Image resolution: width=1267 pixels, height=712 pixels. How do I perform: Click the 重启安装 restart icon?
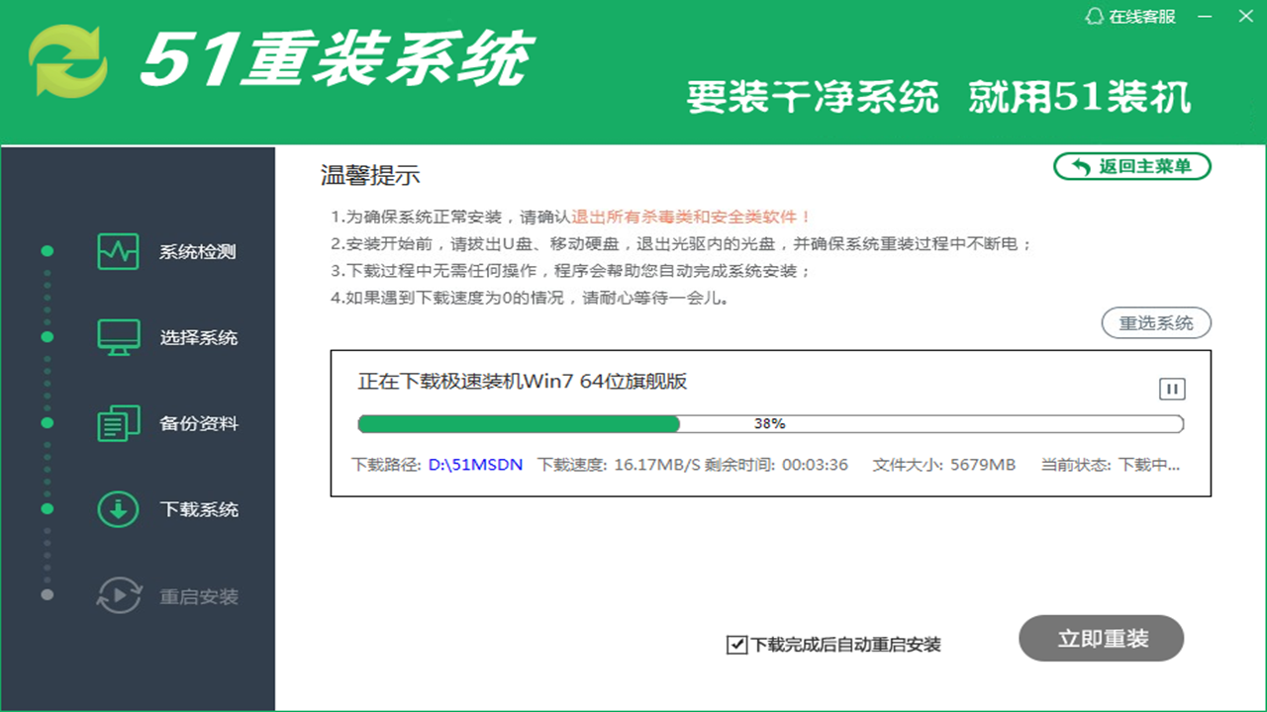pyautogui.click(x=119, y=595)
